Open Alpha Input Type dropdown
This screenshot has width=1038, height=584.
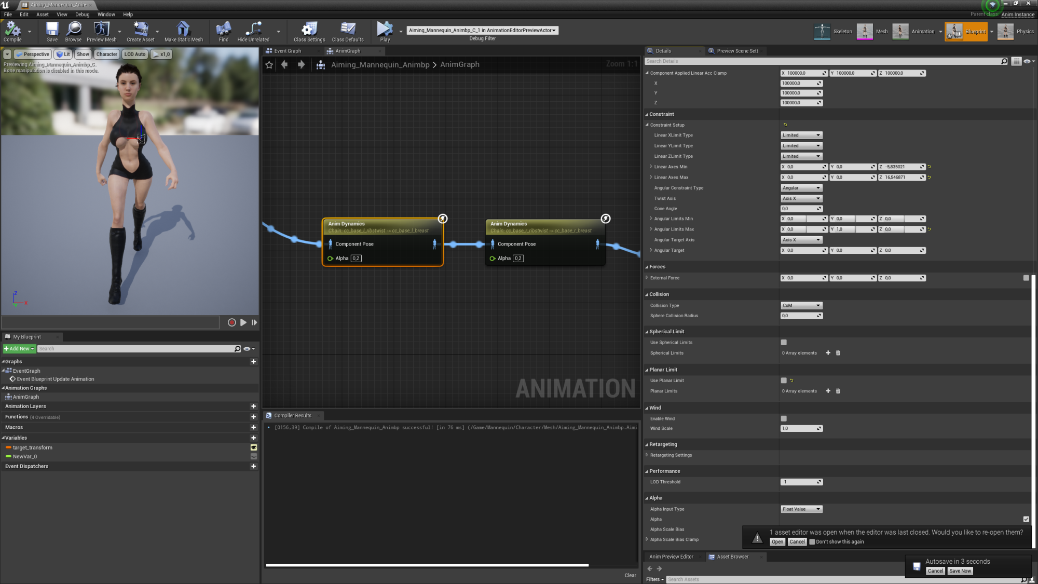coord(801,509)
